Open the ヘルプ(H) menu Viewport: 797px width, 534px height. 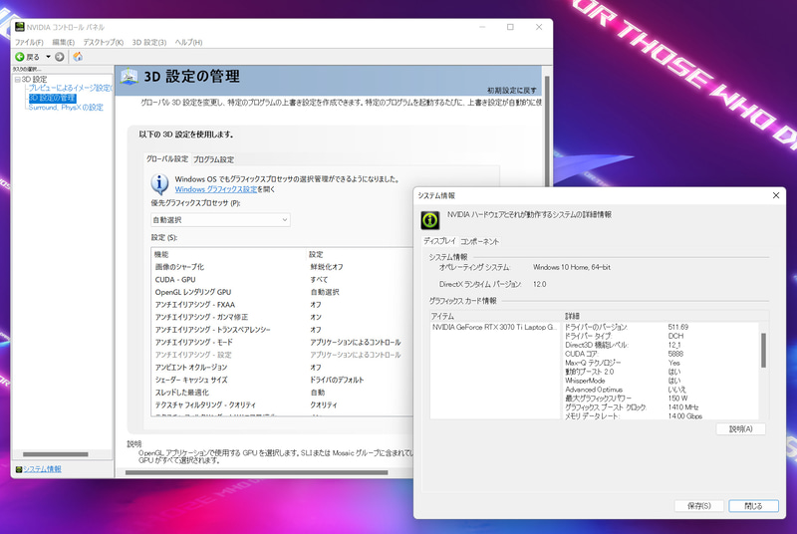click(x=188, y=42)
